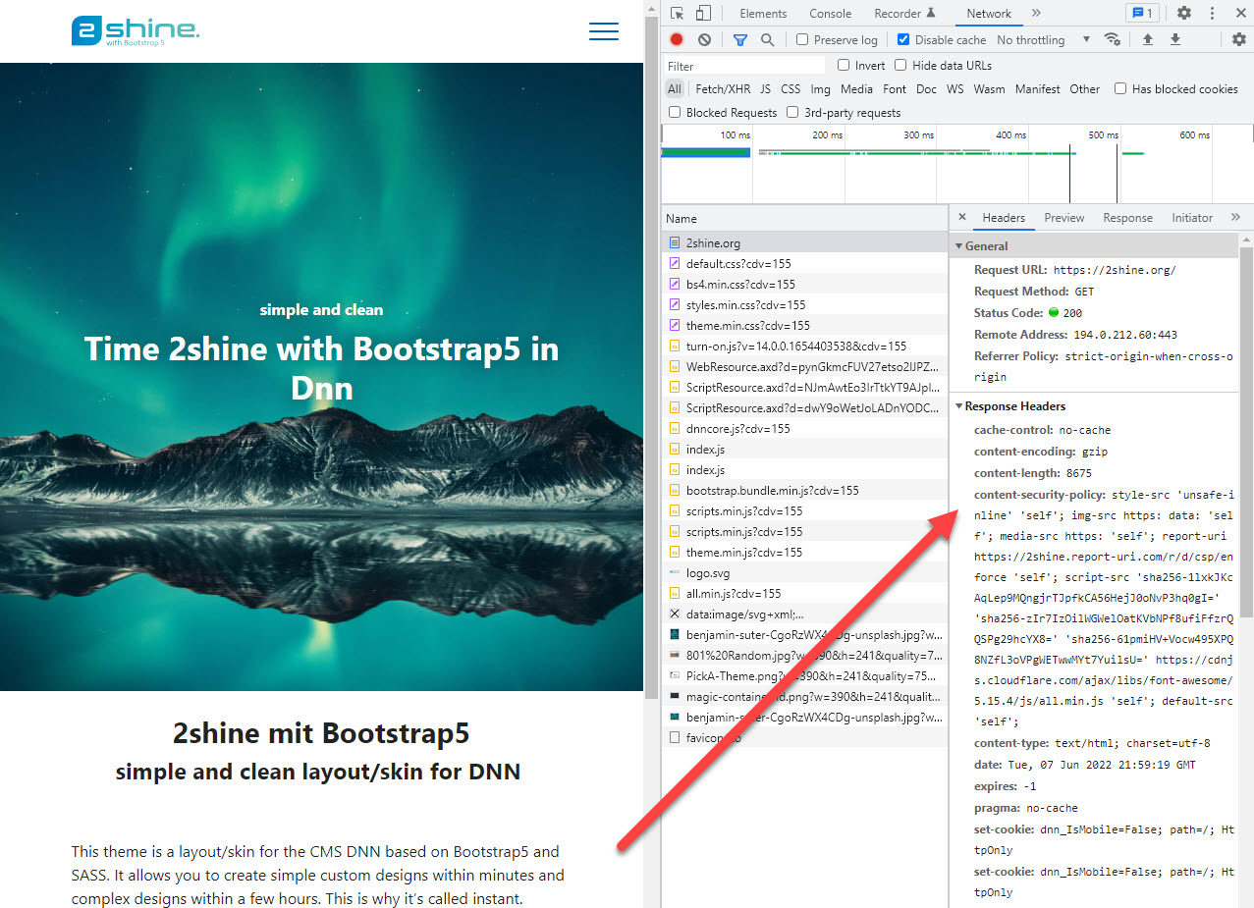Open the hamburger navigation menu
Viewport: 1254px width, 908px height.
tap(603, 31)
